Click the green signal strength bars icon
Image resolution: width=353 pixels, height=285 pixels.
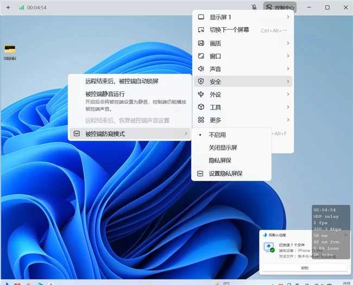click(22, 8)
